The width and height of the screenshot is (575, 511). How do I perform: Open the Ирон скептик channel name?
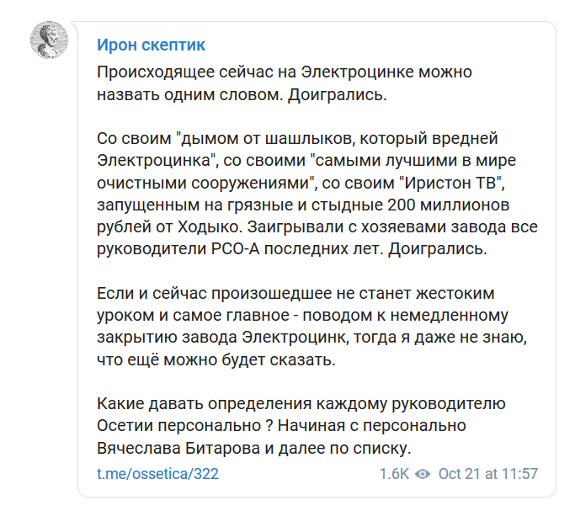click(151, 45)
